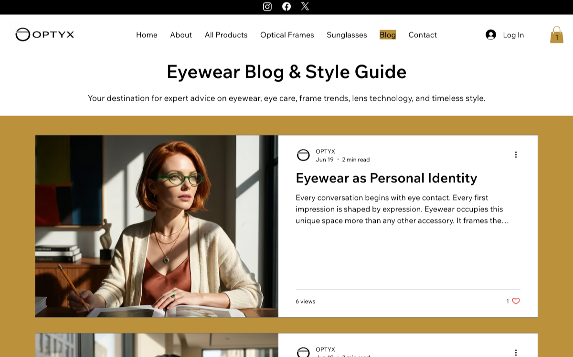This screenshot has width=573, height=357.
Task: Navigate to All Products
Action: 226,35
